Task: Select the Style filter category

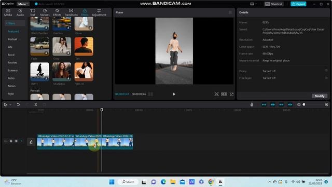Action: click(x=11, y=94)
